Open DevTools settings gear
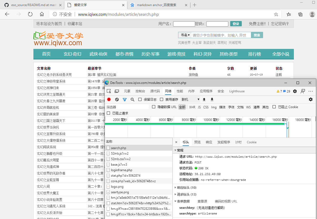The image size is (317, 219). (x=295, y=91)
